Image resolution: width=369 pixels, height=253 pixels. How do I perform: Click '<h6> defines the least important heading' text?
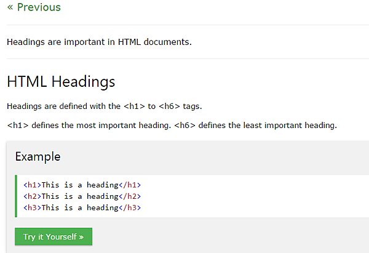point(255,126)
